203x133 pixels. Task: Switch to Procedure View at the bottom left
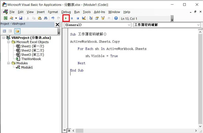pyautogui.click(x=64, y=130)
